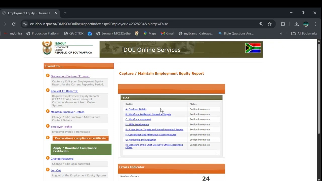Screen dimensions: 322x181
Task: Close the Employment Equity tab
Action: click(x=56, y=13)
